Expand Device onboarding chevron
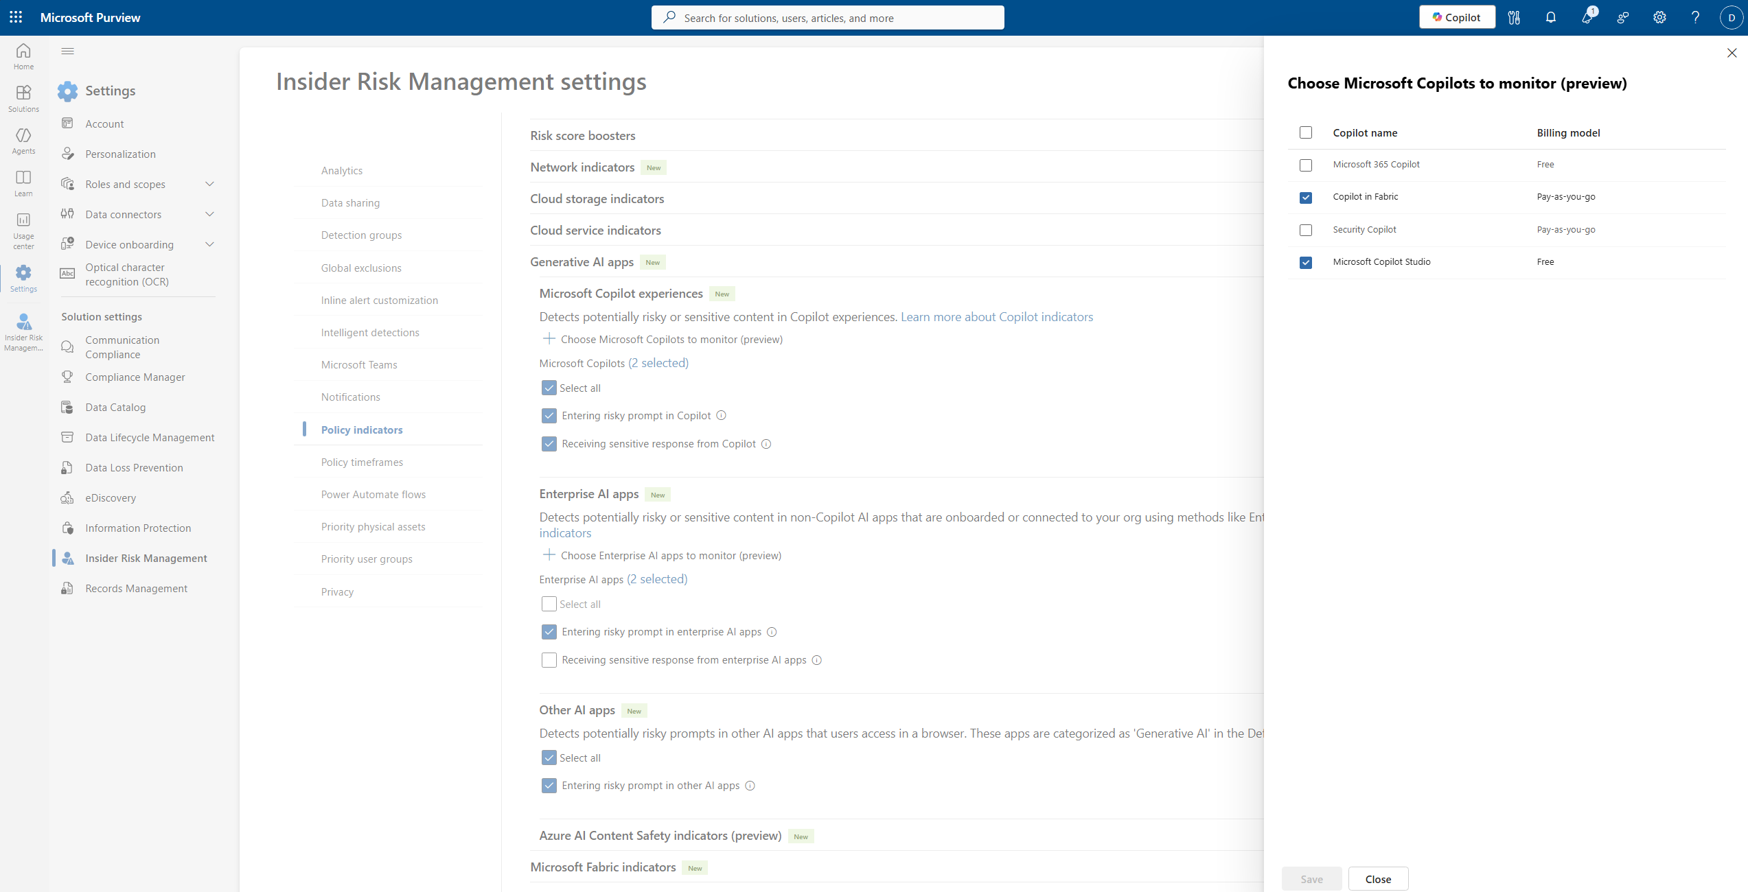The width and height of the screenshot is (1748, 892). click(209, 244)
